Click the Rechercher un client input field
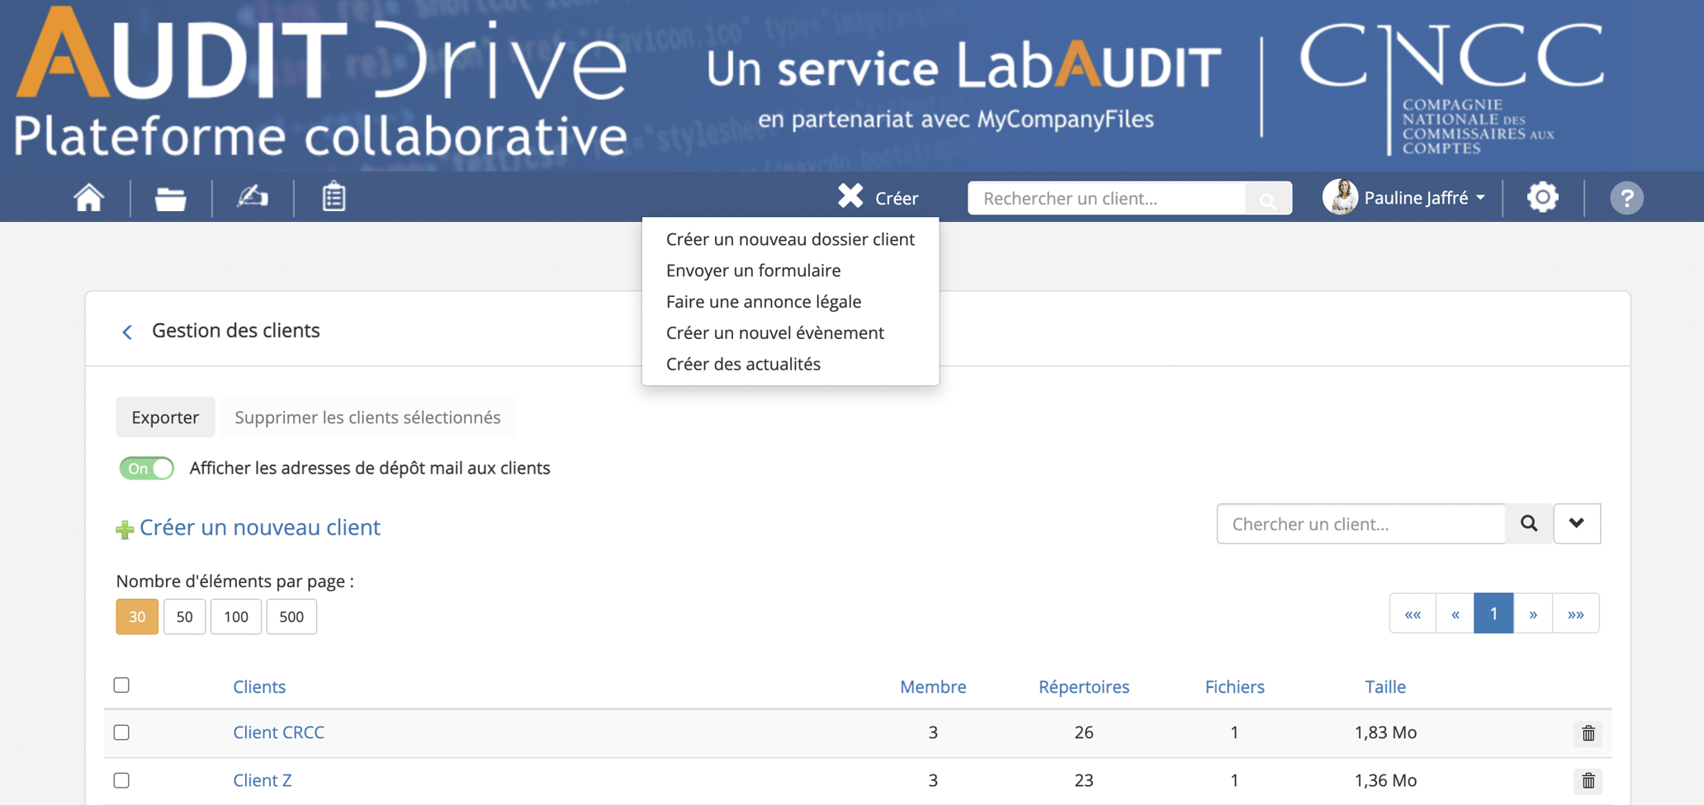Screen dimensions: 1704x805 [x=1106, y=198]
